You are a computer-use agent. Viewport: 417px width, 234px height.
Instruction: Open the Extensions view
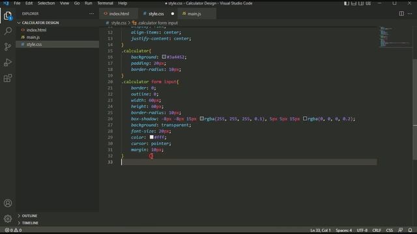point(8,78)
